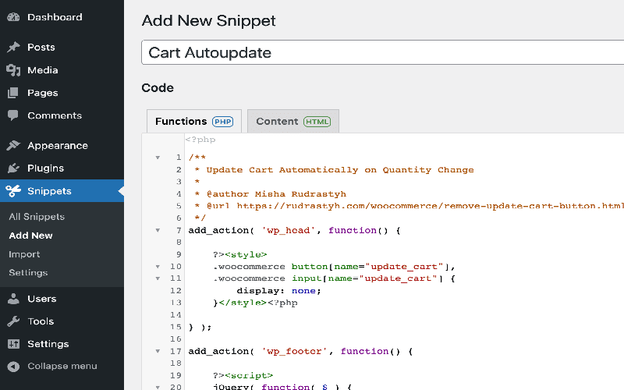Switch to the Functions tab
This screenshot has width=624, height=390.
pyautogui.click(x=194, y=122)
